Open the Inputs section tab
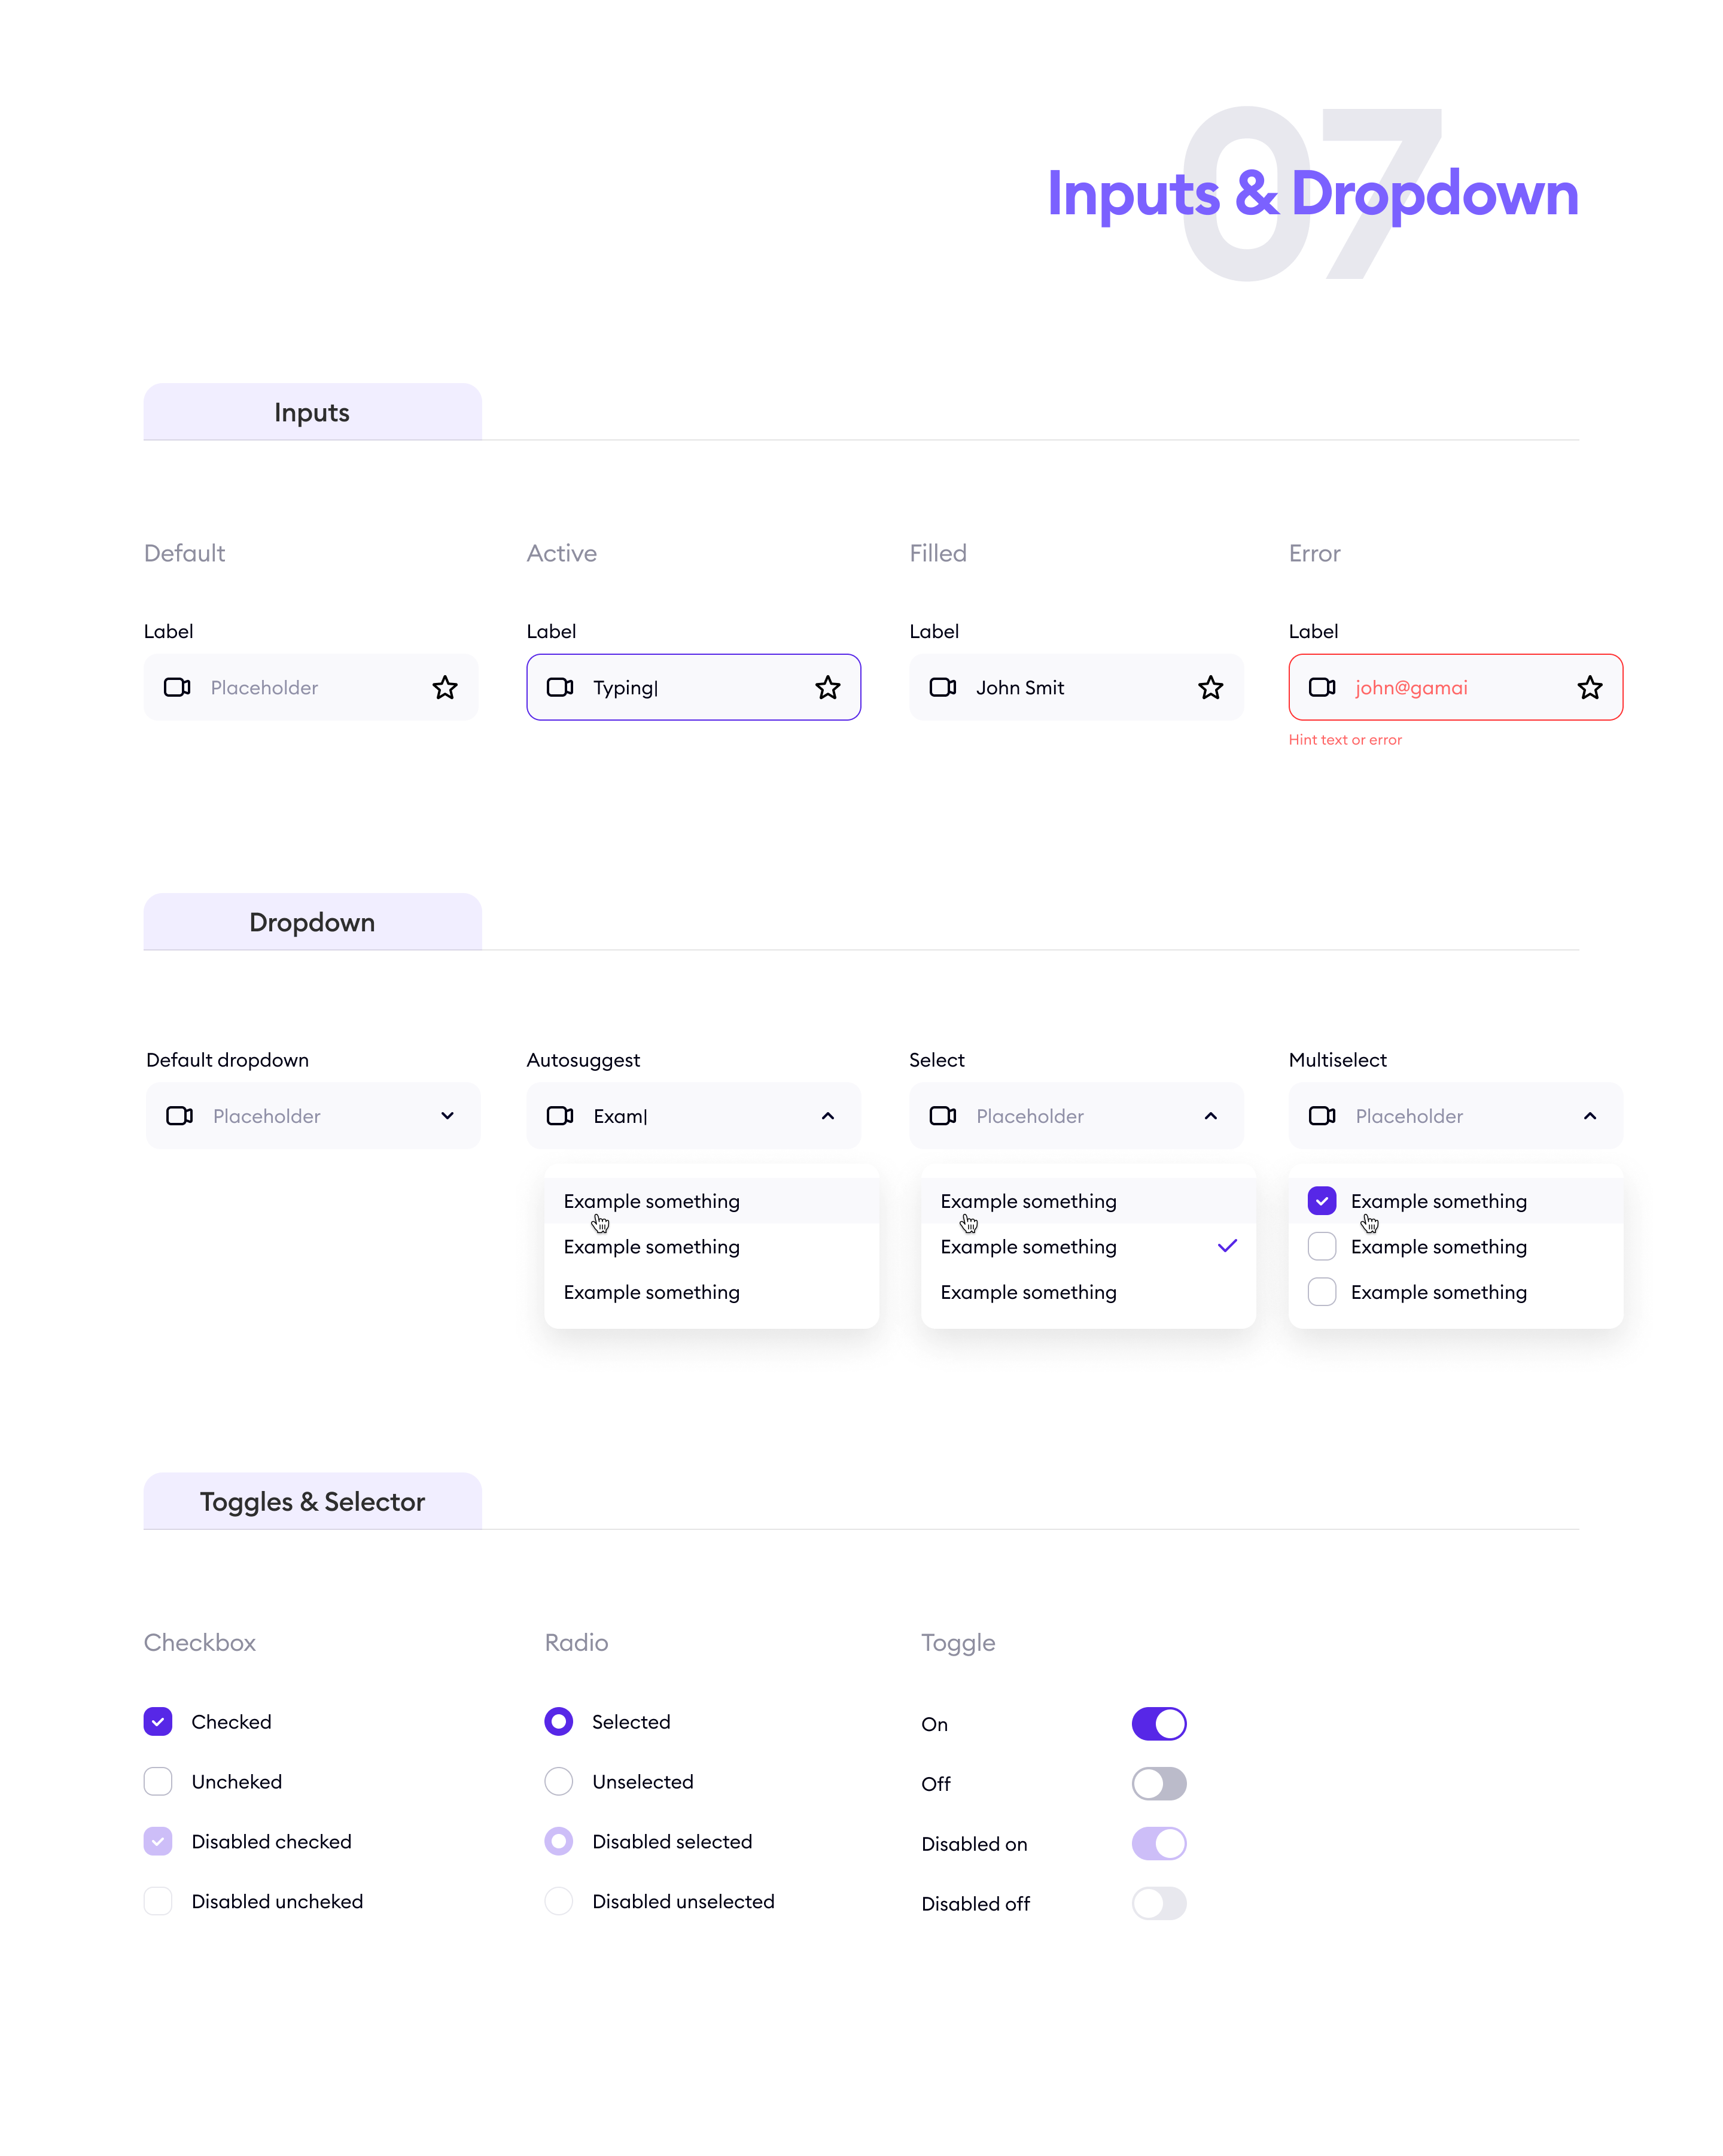Viewport: 1723px width, 2156px height. [x=312, y=412]
